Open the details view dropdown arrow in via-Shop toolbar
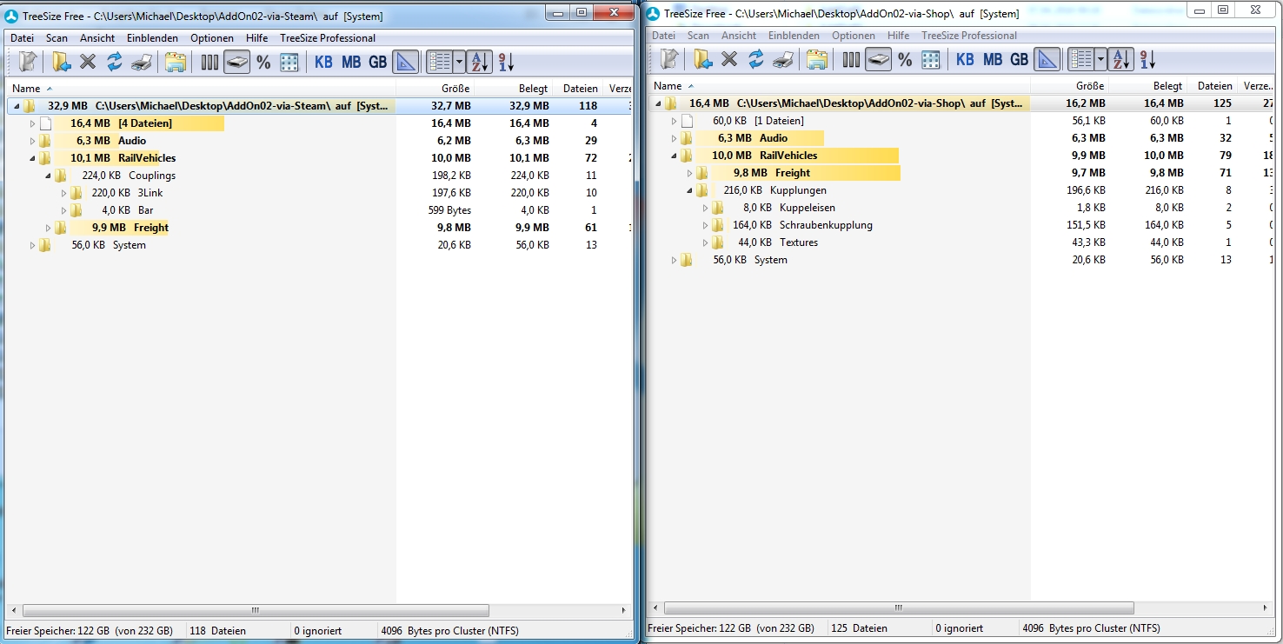Image resolution: width=1283 pixels, height=644 pixels. [1100, 59]
